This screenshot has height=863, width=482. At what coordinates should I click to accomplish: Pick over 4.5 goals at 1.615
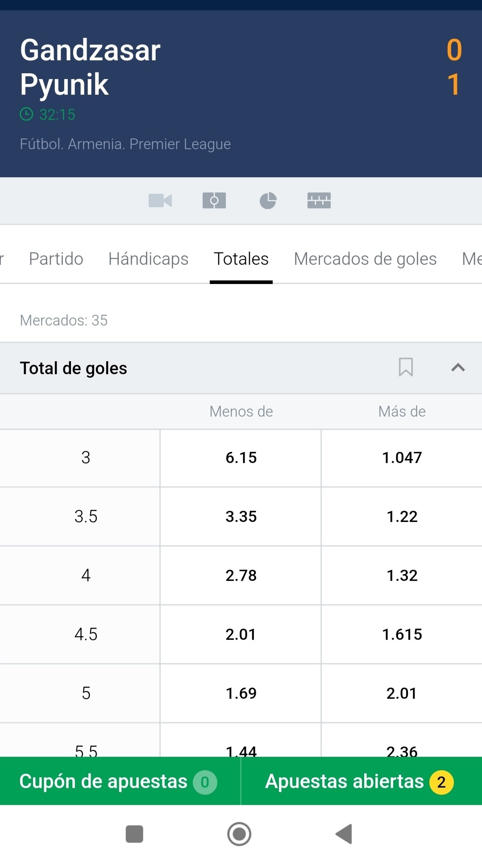point(402,634)
